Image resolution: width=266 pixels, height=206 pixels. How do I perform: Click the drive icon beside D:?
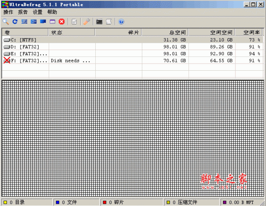click(x=7, y=47)
